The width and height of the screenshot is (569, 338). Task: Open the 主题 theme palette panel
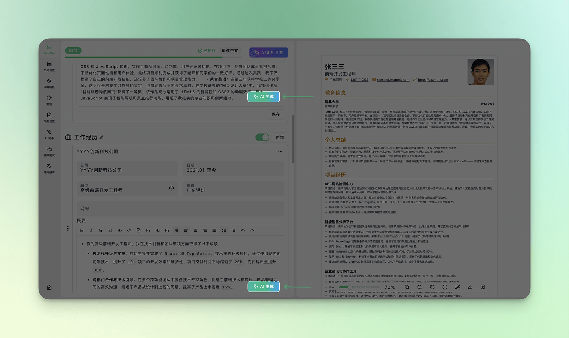coord(49,100)
